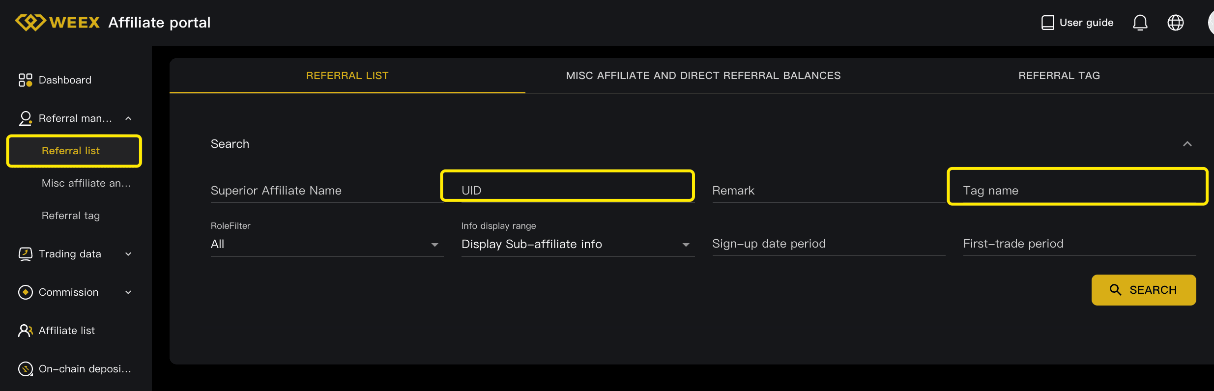Viewport: 1214px width, 391px height.
Task: Open Dashboard from the sidebar
Action: 65,80
